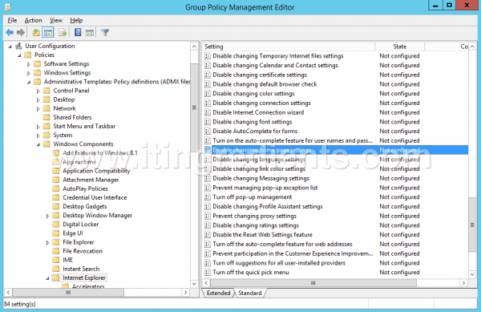The width and height of the screenshot is (481, 312).
Task: Click the settings list scroll up arrow
Action: (x=472, y=47)
